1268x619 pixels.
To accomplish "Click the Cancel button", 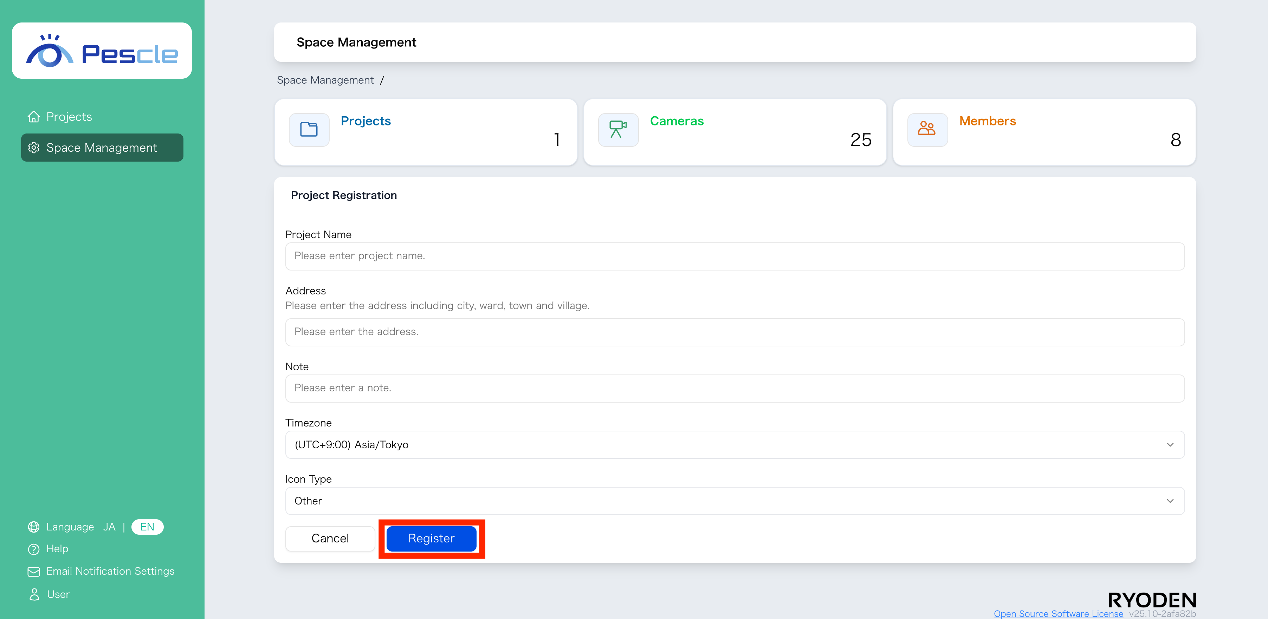I will [330, 538].
